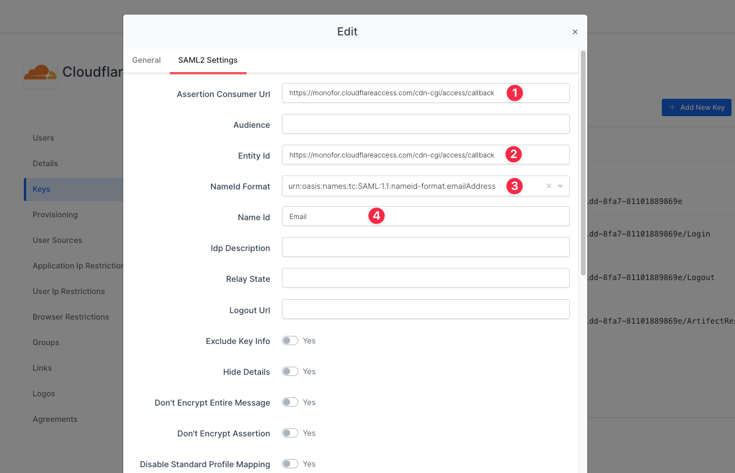
Task: Click the Cloudflare logo icon
Action: point(40,72)
